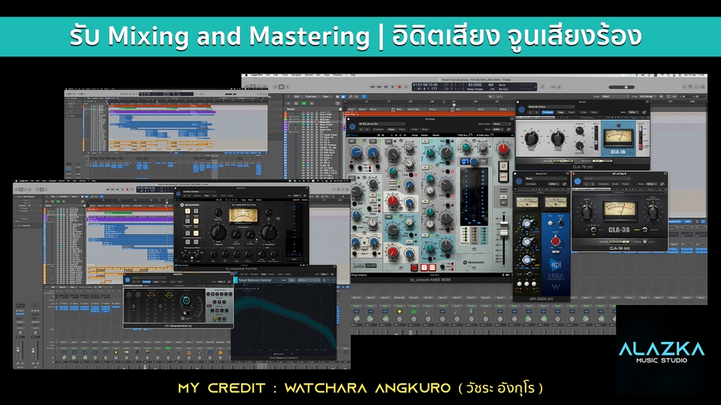Click Fast Forward in the large Logic Pro transport
Viewport: 721px width, 405px height.
pos(379,87)
